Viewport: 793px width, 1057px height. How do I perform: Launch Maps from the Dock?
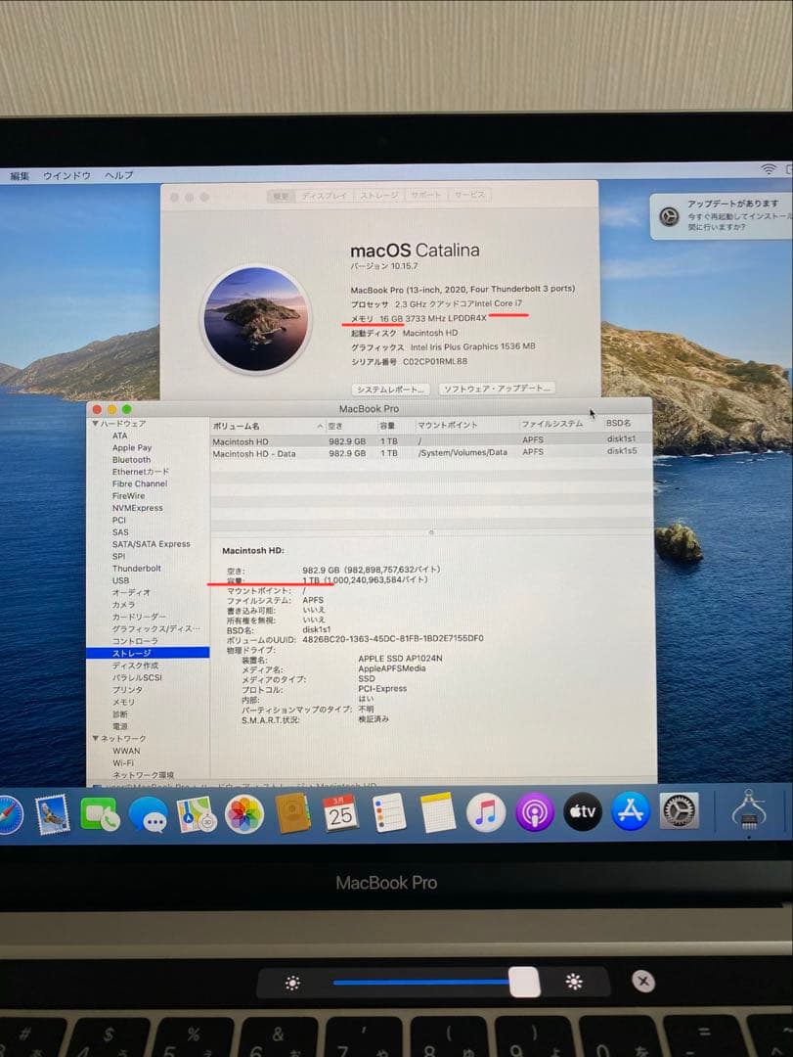pyautogui.click(x=197, y=813)
